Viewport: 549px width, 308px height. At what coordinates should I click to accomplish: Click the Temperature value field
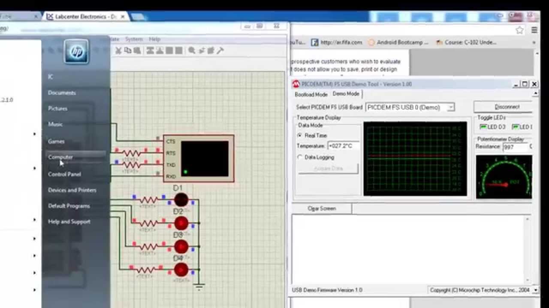pos(343,146)
